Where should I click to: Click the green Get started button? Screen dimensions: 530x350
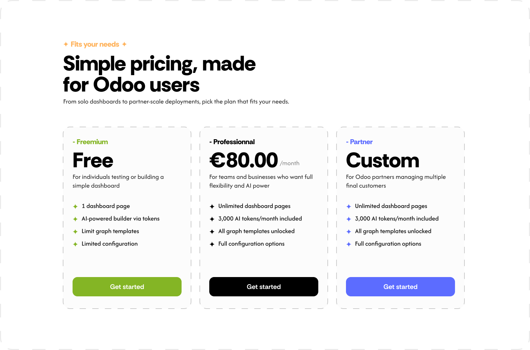coord(127,287)
